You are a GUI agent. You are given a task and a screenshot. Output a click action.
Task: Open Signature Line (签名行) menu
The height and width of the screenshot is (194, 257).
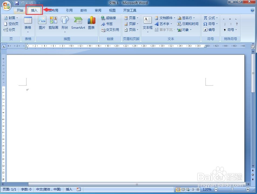click(x=186, y=18)
